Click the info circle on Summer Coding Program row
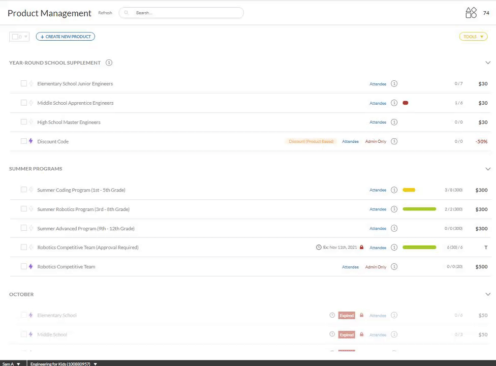Viewport: 496px width, 366px height. tap(394, 190)
